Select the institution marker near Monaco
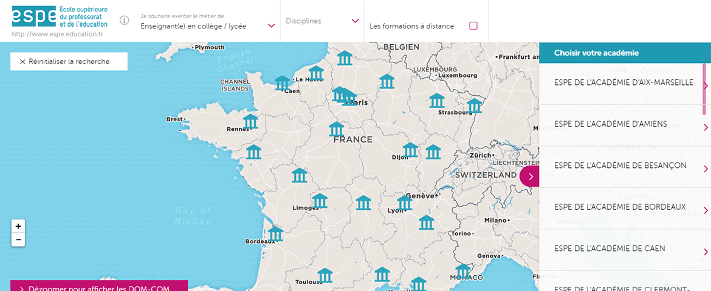Viewport: 711px width, 291px height. [x=463, y=270]
